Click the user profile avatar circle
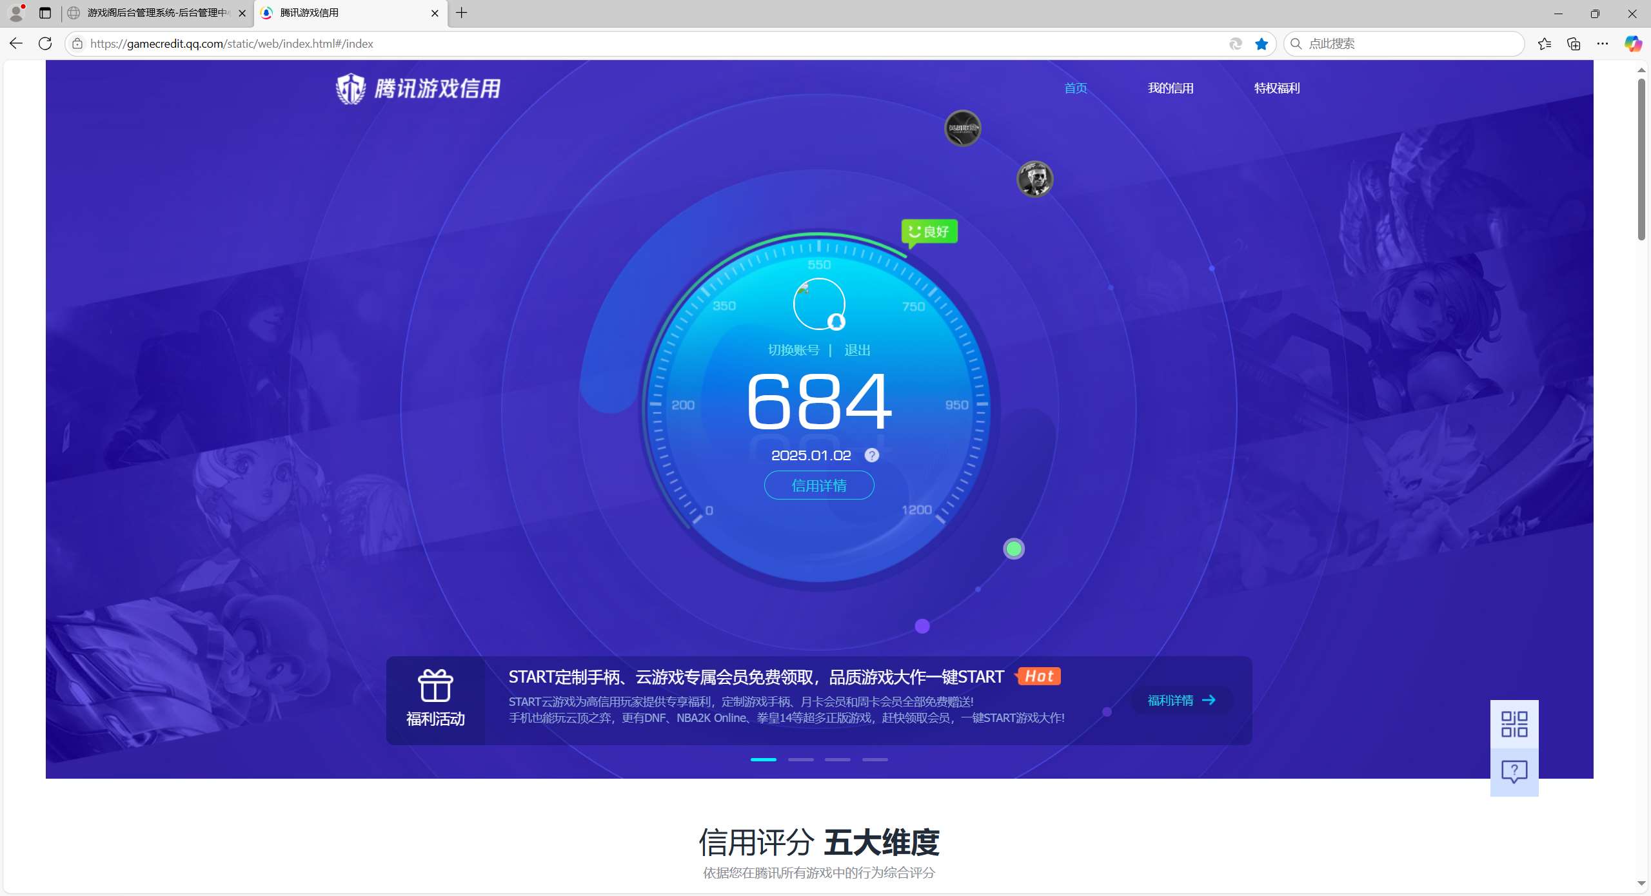This screenshot has width=1651, height=896. (x=819, y=304)
